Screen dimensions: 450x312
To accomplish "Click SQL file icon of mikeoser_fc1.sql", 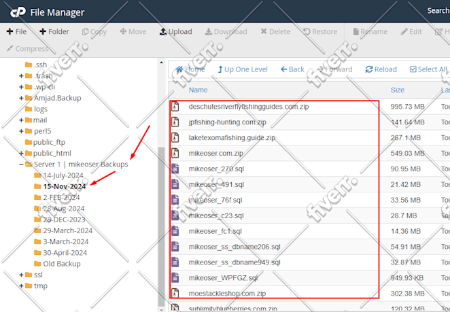I will click(175, 231).
